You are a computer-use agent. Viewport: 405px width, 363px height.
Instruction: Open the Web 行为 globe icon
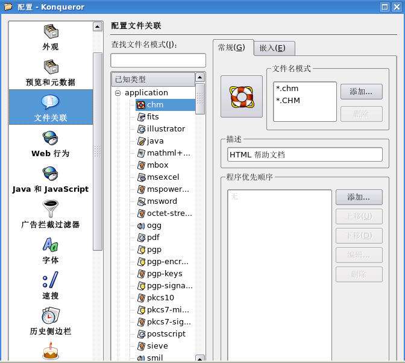[x=51, y=137]
